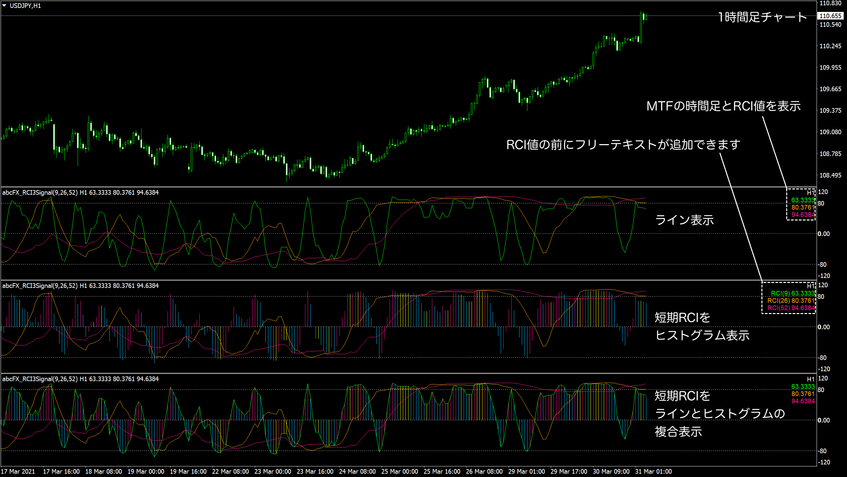Click the 1時間足チャート annotation text

763,17
